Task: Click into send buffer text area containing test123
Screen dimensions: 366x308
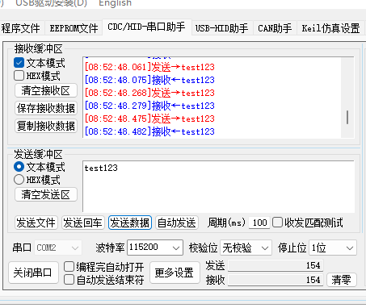Action: point(218,186)
